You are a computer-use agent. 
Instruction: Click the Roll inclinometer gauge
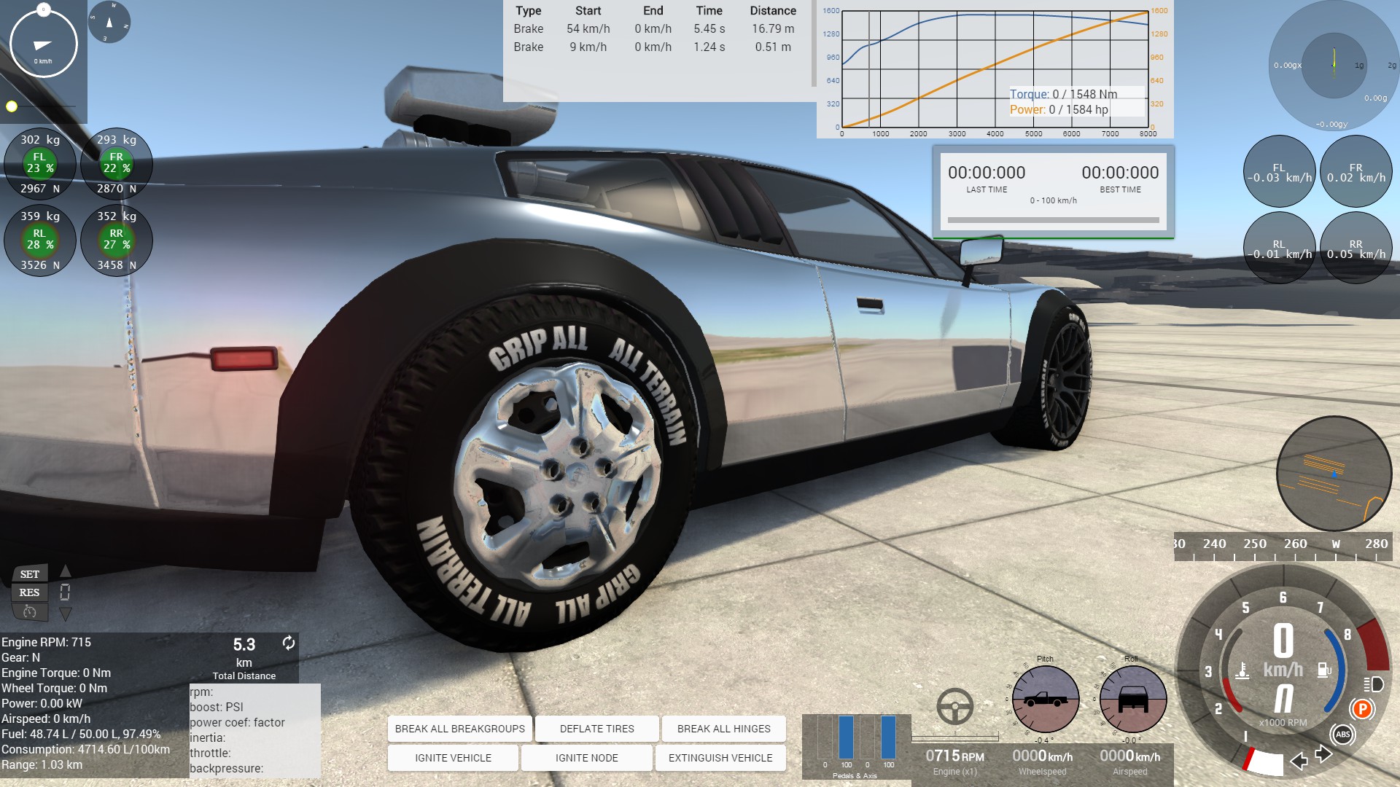point(1132,700)
